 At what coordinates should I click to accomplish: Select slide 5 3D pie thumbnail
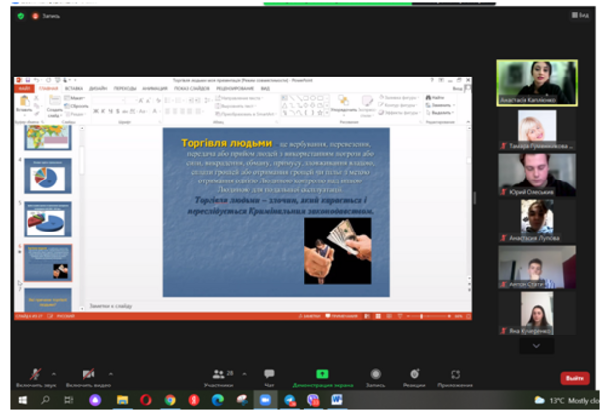pyautogui.click(x=47, y=220)
